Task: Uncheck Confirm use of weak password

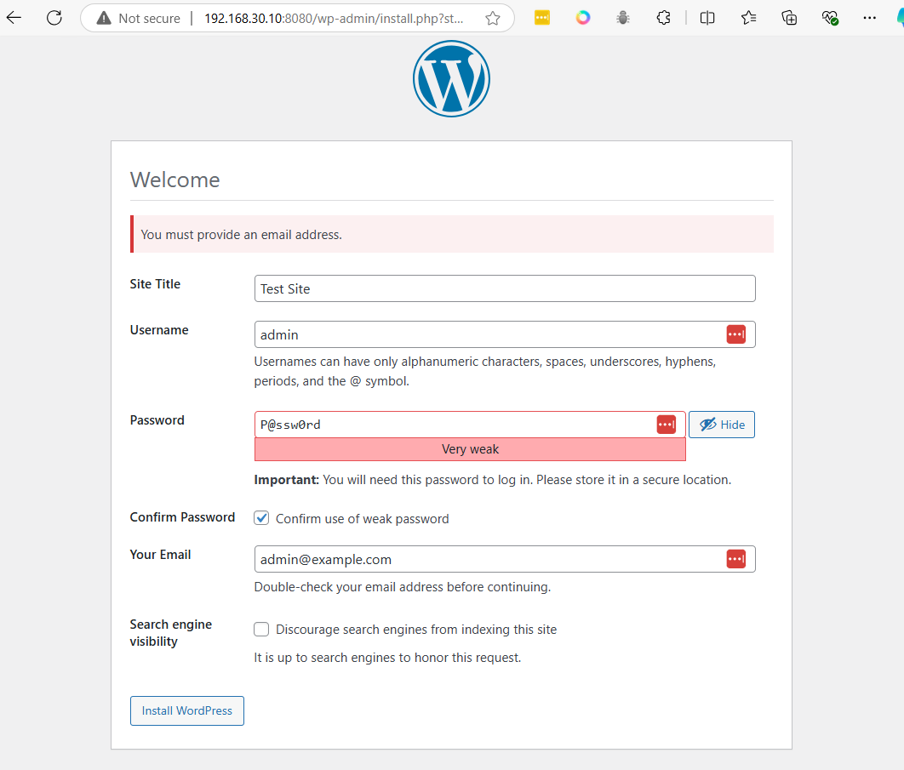Action: [261, 517]
